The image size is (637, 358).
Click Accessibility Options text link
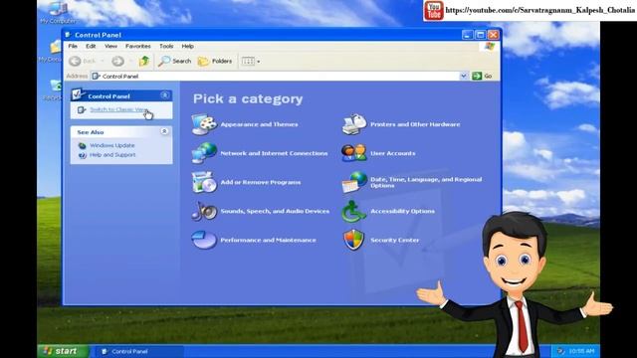[x=402, y=211]
